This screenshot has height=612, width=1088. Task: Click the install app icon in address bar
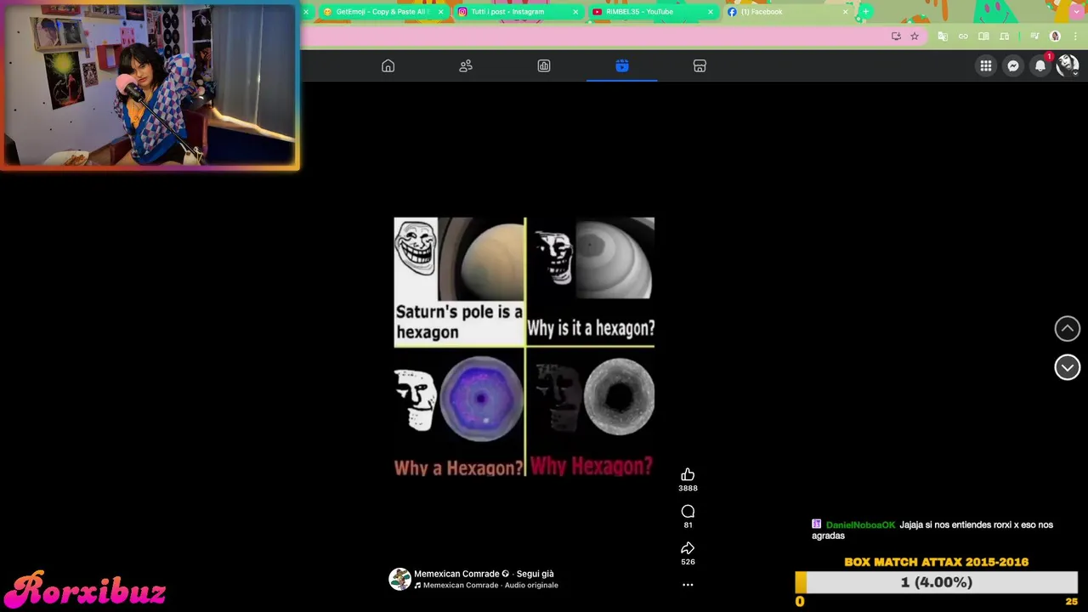tap(896, 37)
